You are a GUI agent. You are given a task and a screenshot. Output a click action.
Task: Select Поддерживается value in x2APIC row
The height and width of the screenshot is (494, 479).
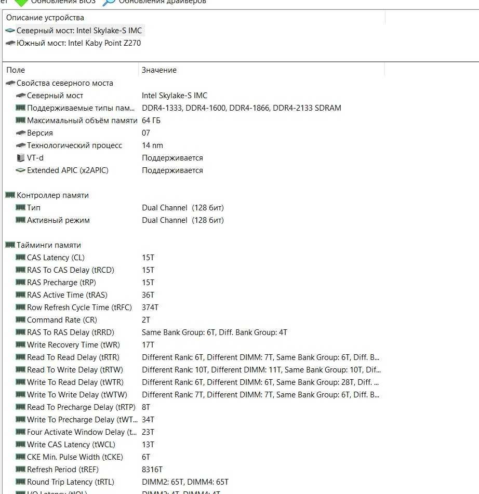[x=172, y=170]
